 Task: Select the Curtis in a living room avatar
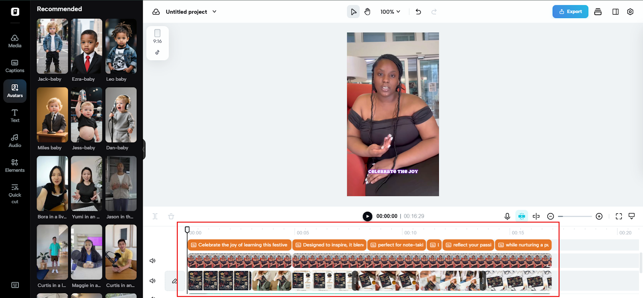point(52,252)
